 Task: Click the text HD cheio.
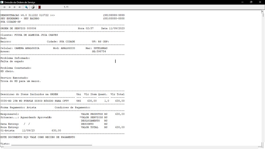pyautogui.click(x=7, y=71)
